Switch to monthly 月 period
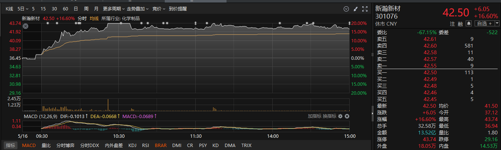Image resolution: width=501 pixels, height=150 pixels. click(x=96, y=9)
